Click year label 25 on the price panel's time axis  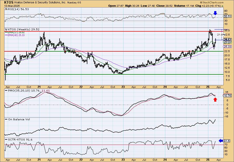coord(208,87)
